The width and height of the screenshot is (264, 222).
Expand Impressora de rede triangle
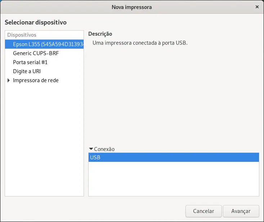coord(9,80)
